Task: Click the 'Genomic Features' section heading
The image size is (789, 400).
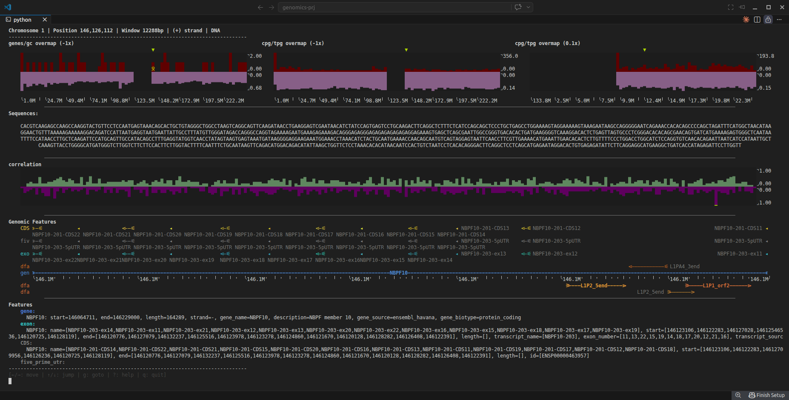Action: click(x=32, y=222)
